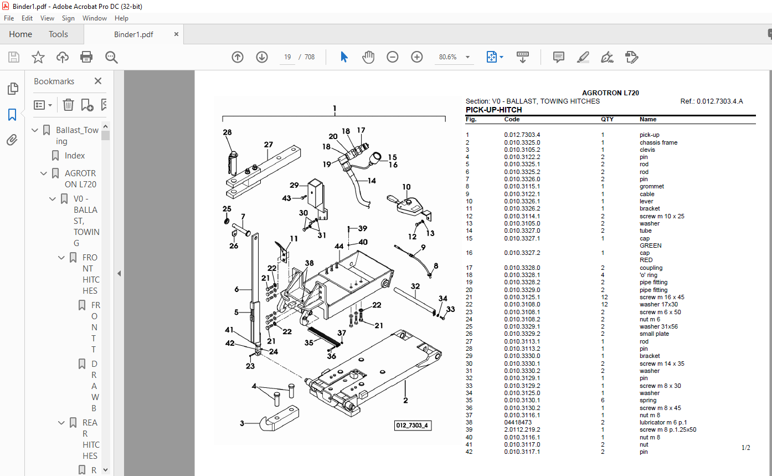Print the document with printer icon
772x476 pixels.
point(86,57)
